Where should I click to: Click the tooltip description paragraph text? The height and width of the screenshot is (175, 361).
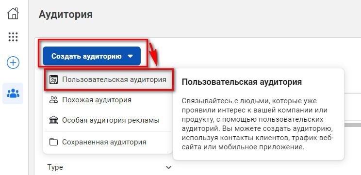(258, 124)
